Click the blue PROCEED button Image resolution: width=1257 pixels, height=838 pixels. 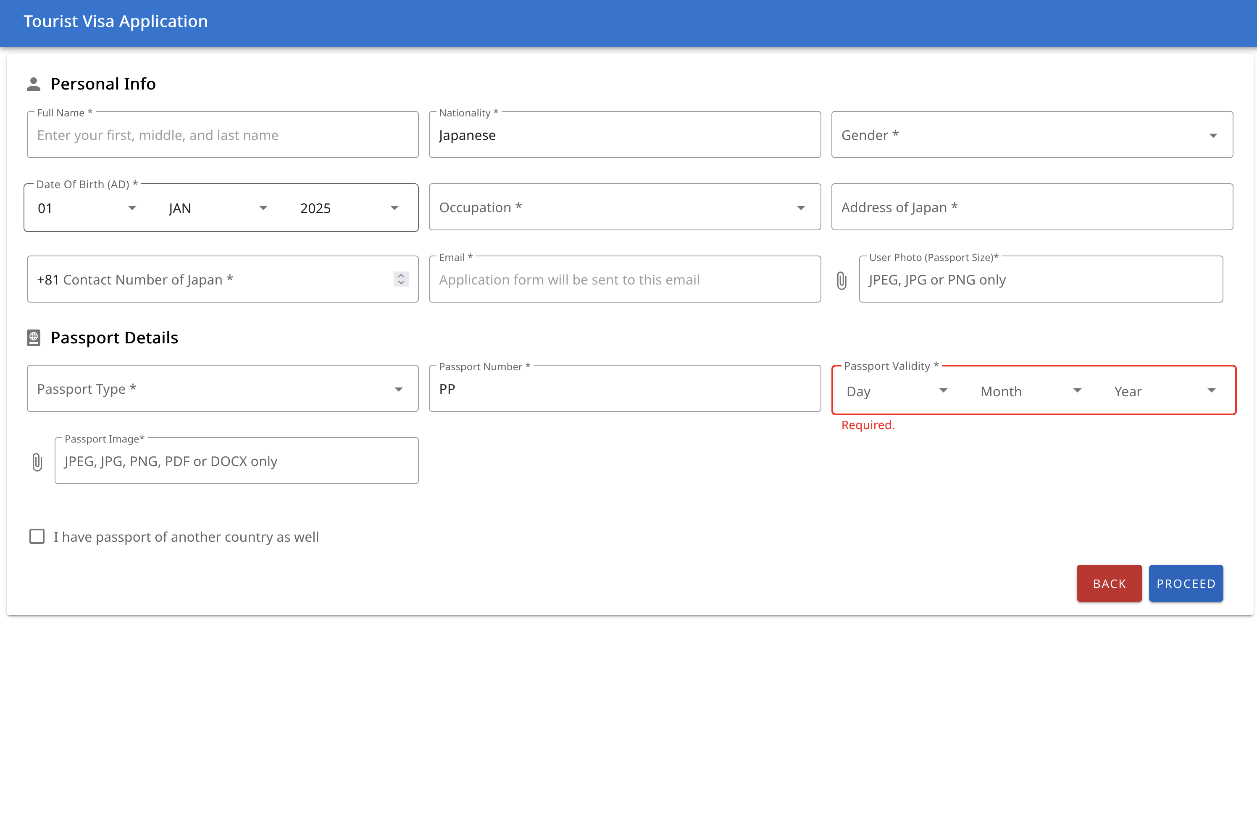[1186, 583]
